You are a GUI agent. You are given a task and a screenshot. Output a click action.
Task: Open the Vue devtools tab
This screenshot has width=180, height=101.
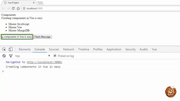coord(154,49)
